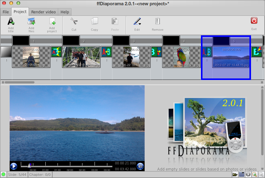Click the lake preview image
The image size is (265, 178).
(x=77, y=123)
